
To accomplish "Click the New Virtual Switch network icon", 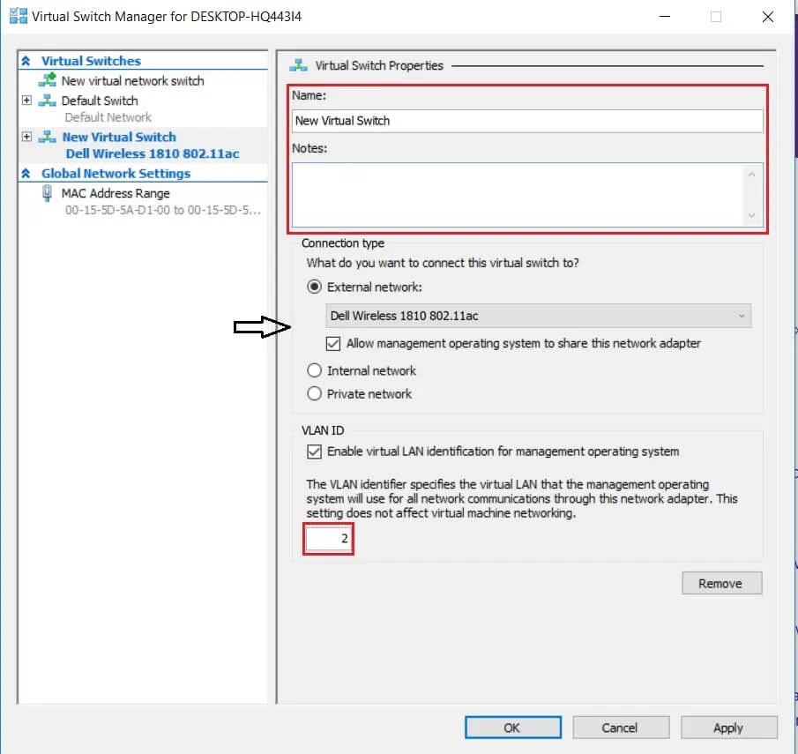I will (x=48, y=138).
